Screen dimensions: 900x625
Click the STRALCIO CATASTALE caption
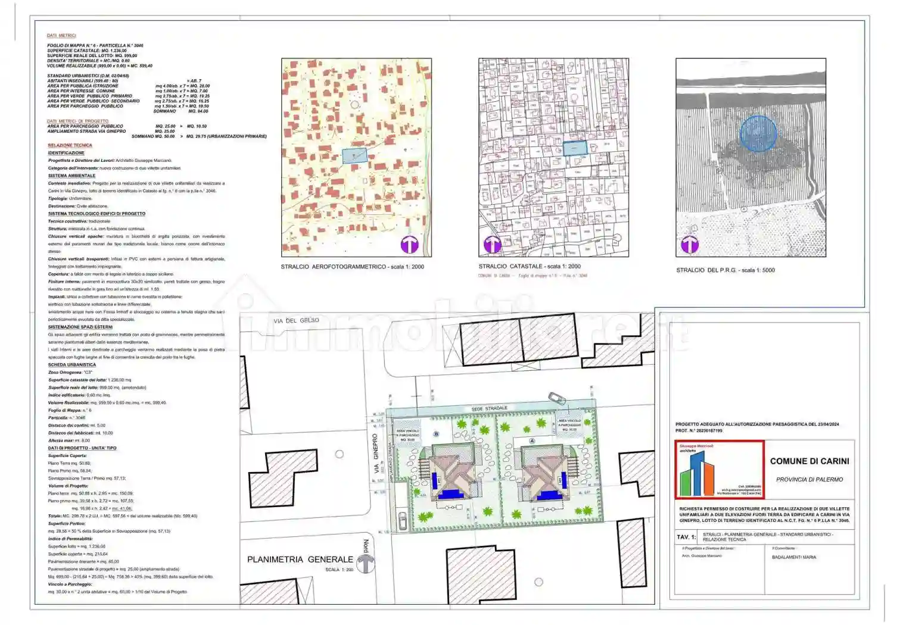(530, 267)
